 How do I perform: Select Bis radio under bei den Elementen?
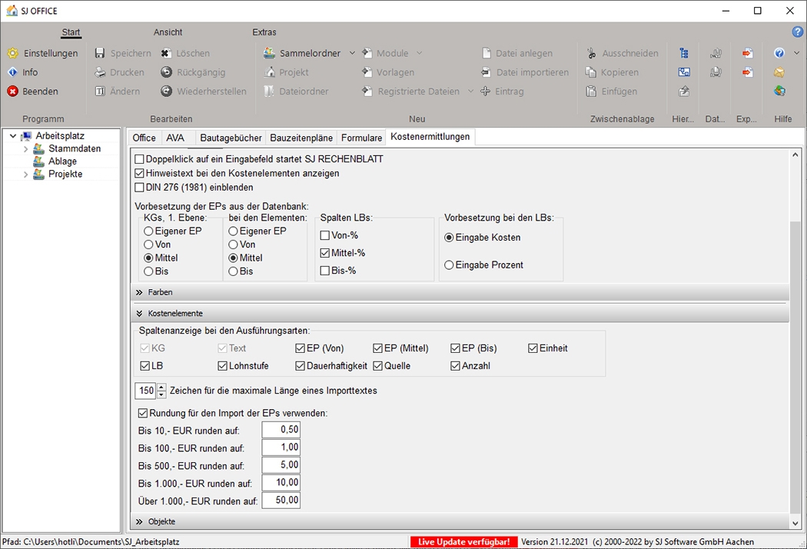pyautogui.click(x=233, y=271)
